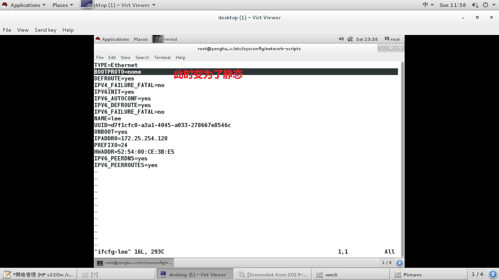Click the IPV6_AUTOCONF=yes line
Screen dimensions: 499x280
[x=122, y=98]
